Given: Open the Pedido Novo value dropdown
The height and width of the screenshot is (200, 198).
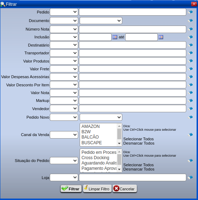Looking at the screenshot, I should click(x=101, y=117).
